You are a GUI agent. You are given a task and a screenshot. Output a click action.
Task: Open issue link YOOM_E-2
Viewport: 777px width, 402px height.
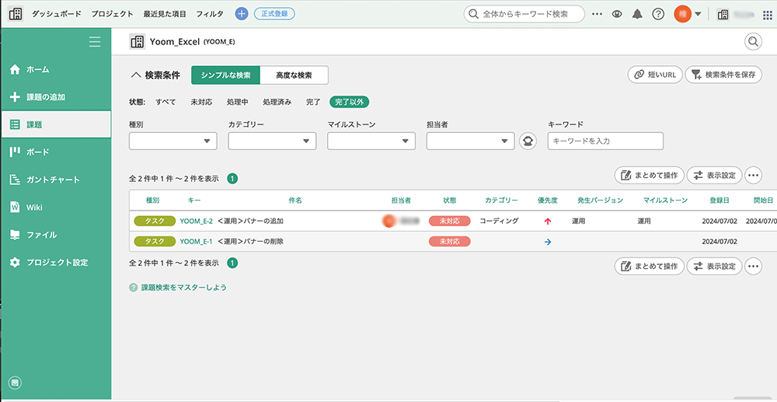click(196, 221)
